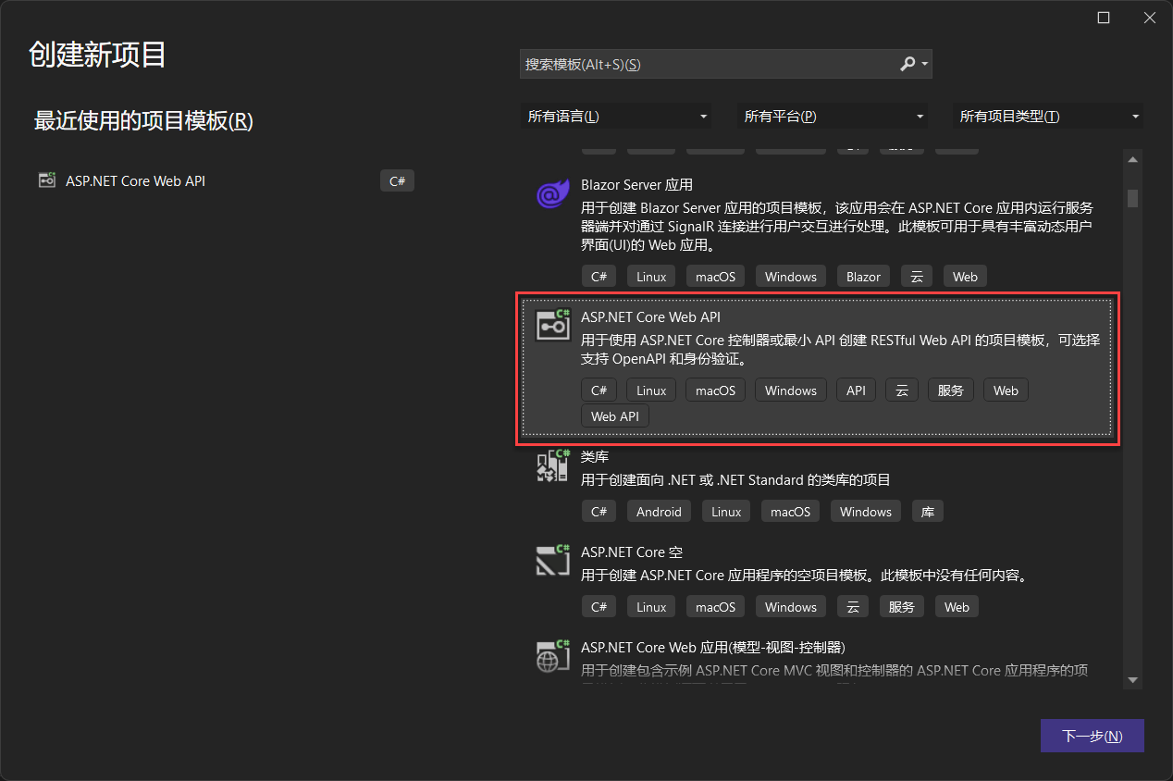
Task: Click the 类库 class library template icon
Action: pyautogui.click(x=552, y=465)
